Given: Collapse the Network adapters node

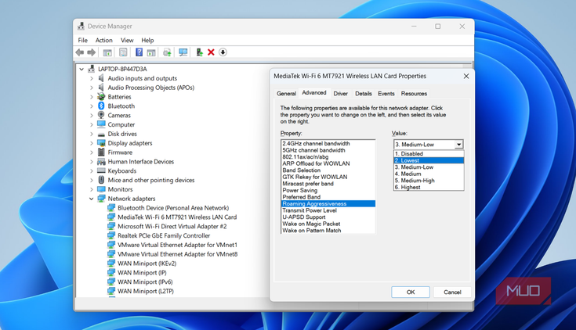Looking at the screenshot, I should (92, 199).
